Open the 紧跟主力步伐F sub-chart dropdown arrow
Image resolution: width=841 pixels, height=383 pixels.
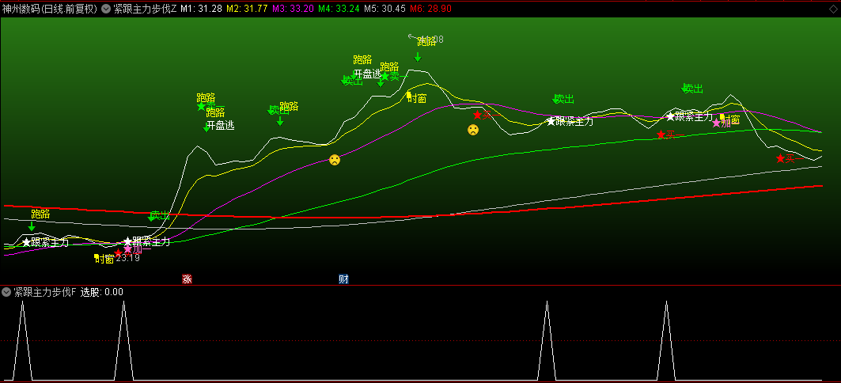pyautogui.click(x=6, y=292)
